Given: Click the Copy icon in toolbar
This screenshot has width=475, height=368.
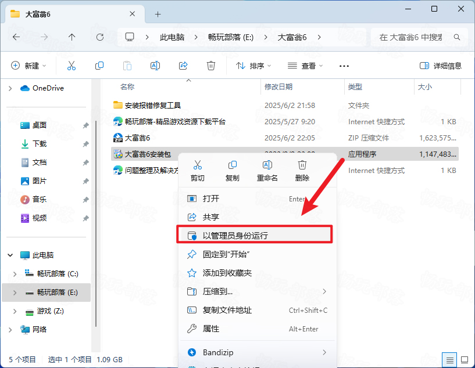Looking at the screenshot, I should point(99,66).
